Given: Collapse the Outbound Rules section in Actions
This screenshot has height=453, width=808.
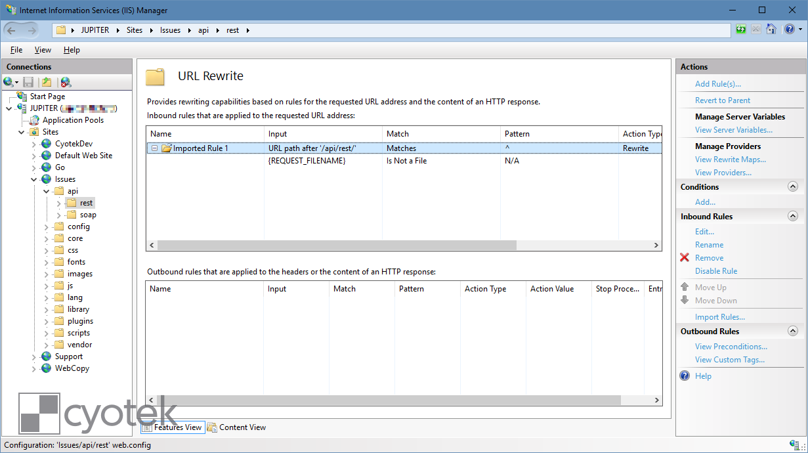Looking at the screenshot, I should 792,332.
